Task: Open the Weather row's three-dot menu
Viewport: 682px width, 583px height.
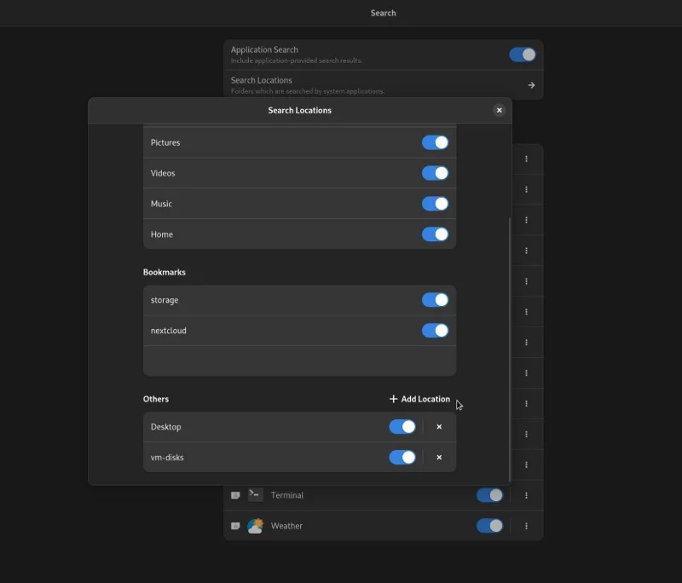Action: tap(526, 526)
